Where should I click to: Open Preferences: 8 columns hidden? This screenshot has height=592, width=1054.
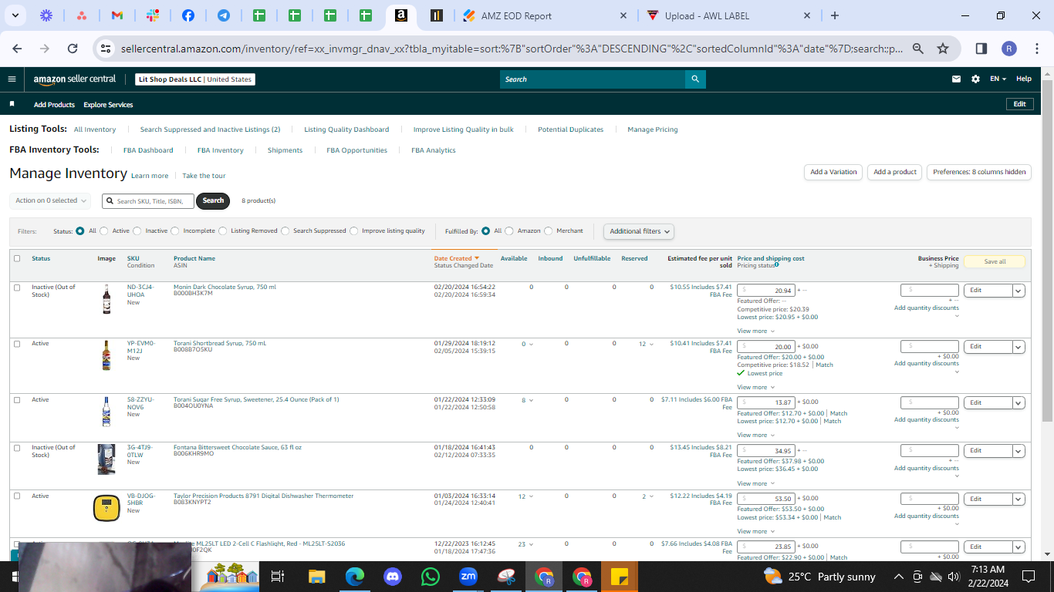coord(979,172)
